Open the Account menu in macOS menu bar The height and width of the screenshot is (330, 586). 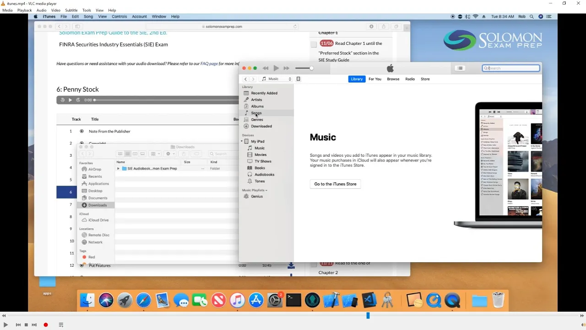pyautogui.click(x=139, y=16)
